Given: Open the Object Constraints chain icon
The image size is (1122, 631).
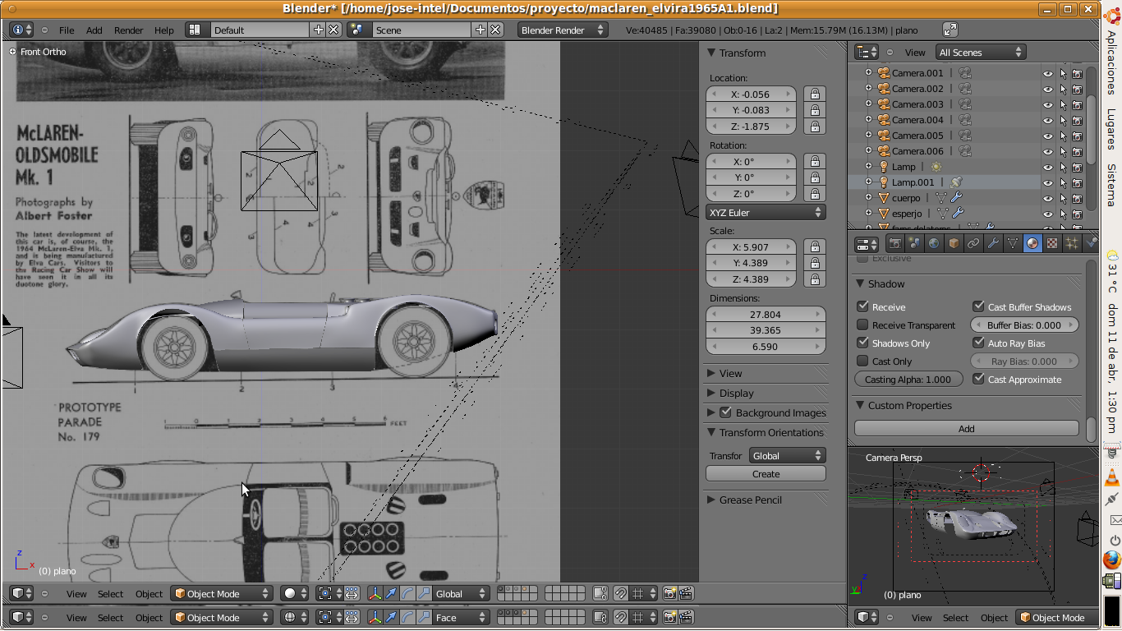Looking at the screenshot, I should tap(973, 243).
